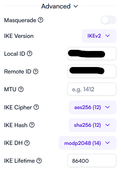Show the IKE Hash help tooltip
The height and width of the screenshot is (170, 121).
pos(32,125)
